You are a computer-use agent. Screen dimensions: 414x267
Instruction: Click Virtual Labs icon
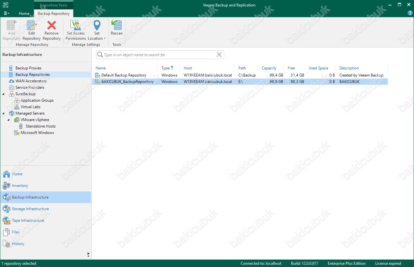[16, 107]
